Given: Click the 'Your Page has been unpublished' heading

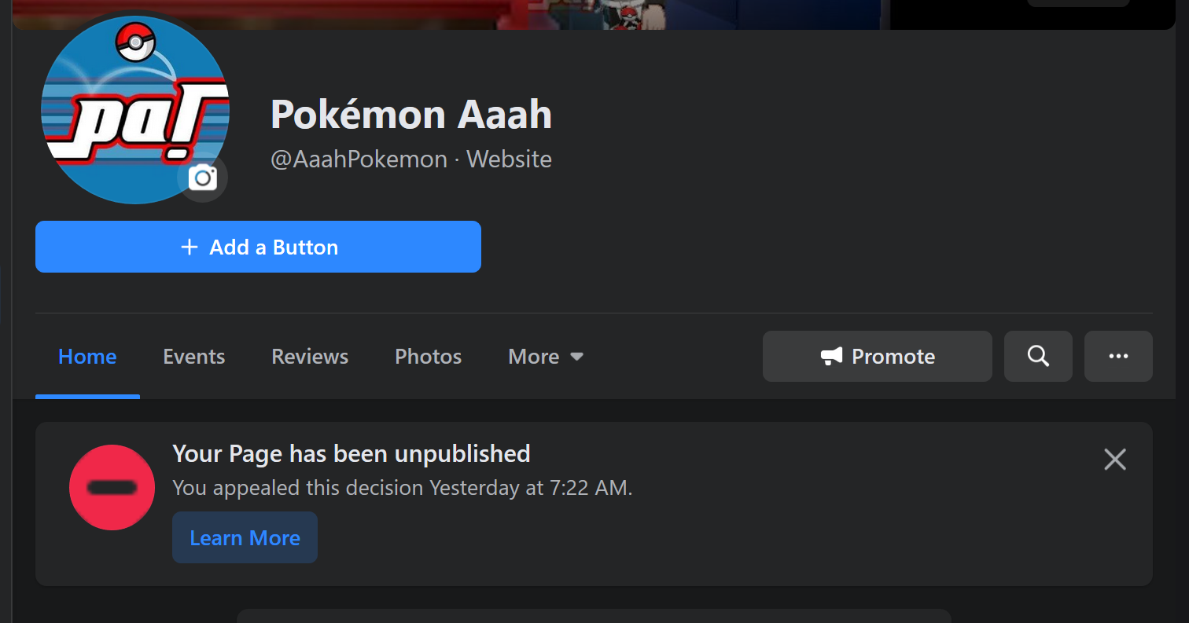Looking at the screenshot, I should click(352, 453).
